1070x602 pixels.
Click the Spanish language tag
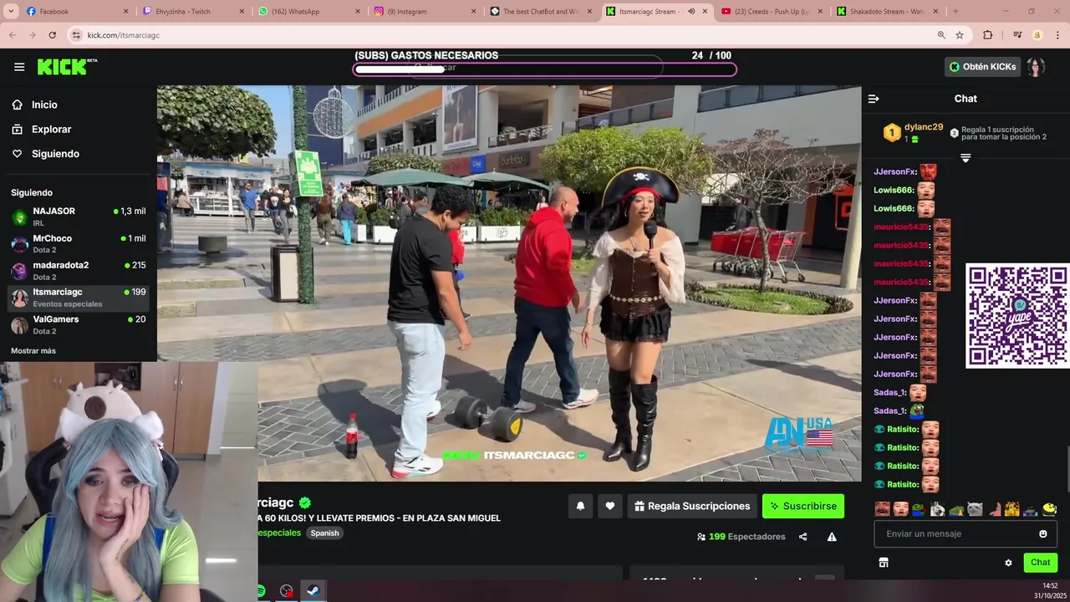[325, 533]
